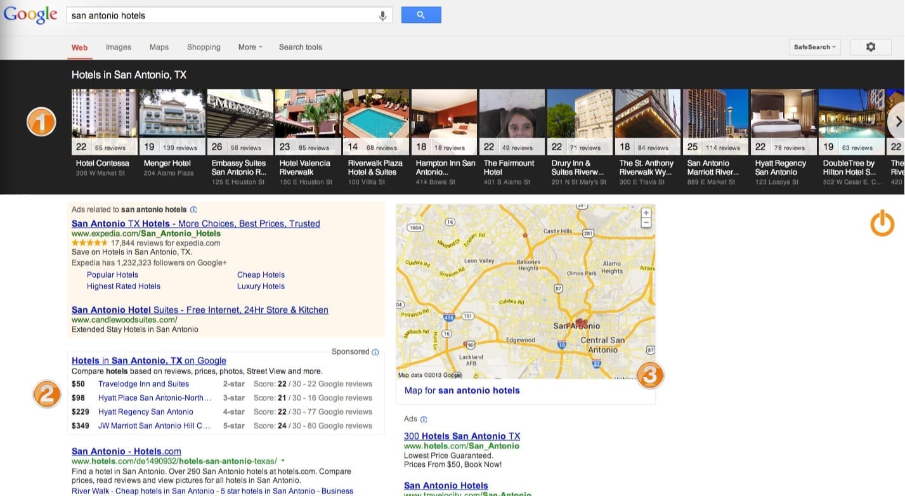Viewport: 905px width, 496px height.
Task: Expand the More menu
Action: point(250,47)
